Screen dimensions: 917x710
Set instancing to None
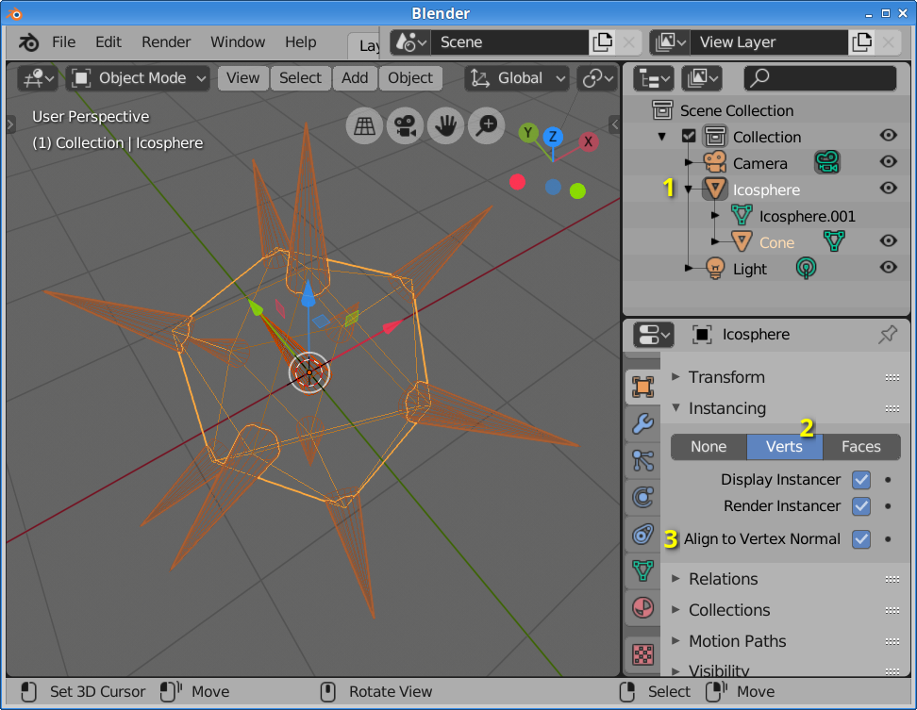coord(709,446)
